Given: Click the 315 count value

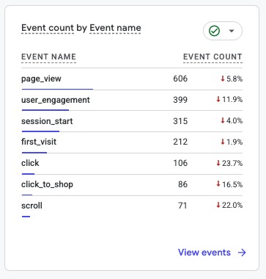Looking at the screenshot, I should coord(180,121).
